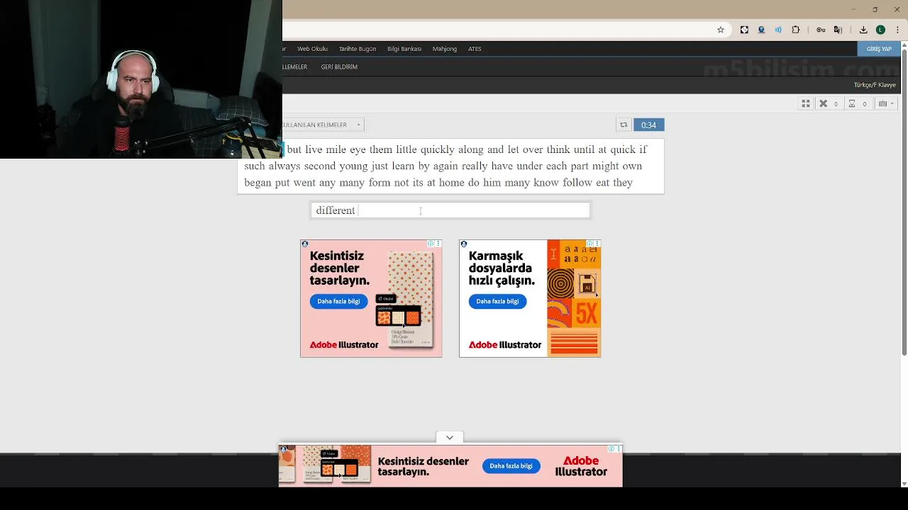Open the blue sound-wave extension icon
Image resolution: width=908 pixels, height=510 pixels.
[778, 30]
